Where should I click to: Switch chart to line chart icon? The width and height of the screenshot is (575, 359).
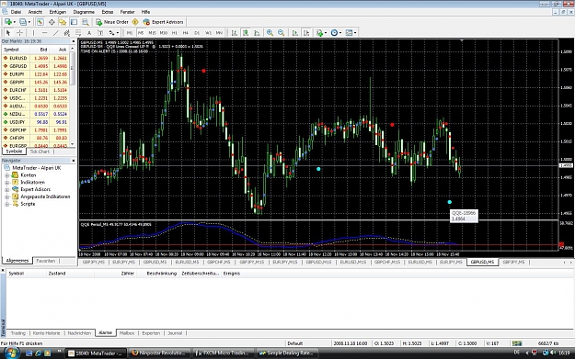[x=257, y=33]
